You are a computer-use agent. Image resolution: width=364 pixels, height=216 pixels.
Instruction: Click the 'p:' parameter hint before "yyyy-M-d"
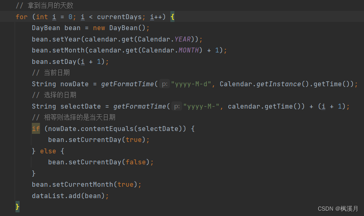tap(165, 84)
